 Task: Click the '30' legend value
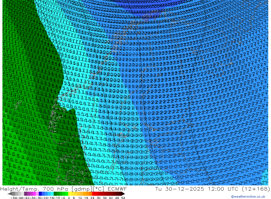point(99,198)
